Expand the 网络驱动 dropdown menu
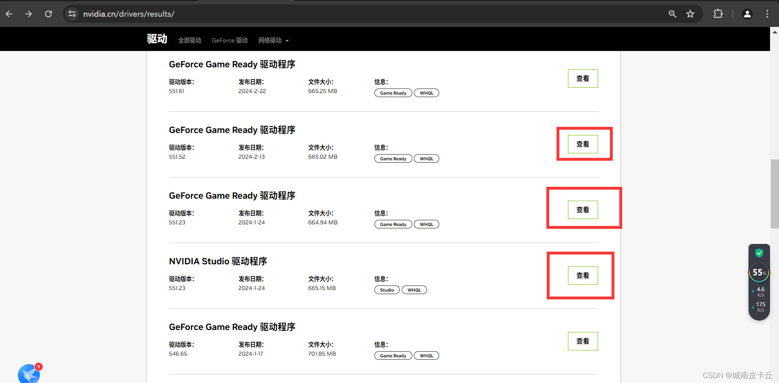The height and width of the screenshot is (383, 779). point(273,40)
